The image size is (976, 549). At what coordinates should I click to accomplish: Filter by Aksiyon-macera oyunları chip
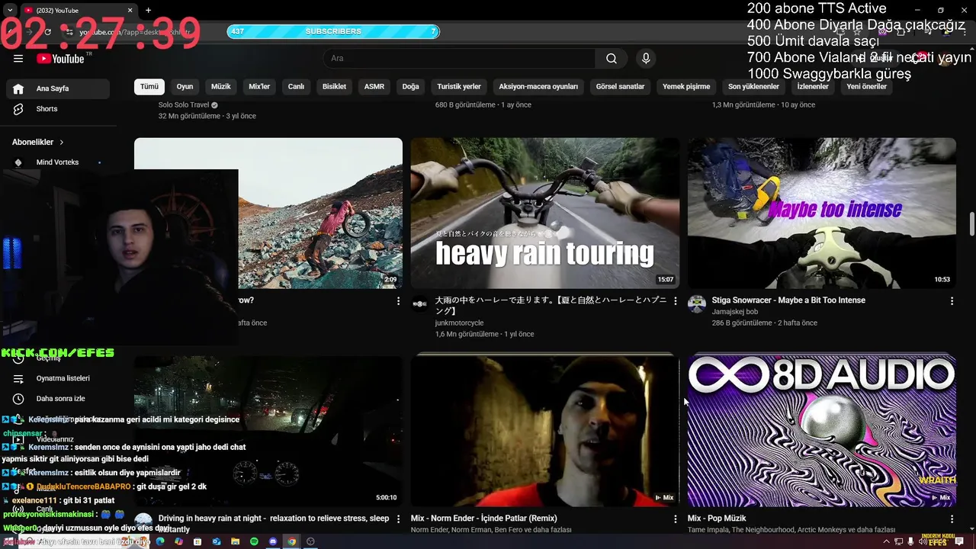click(x=538, y=87)
